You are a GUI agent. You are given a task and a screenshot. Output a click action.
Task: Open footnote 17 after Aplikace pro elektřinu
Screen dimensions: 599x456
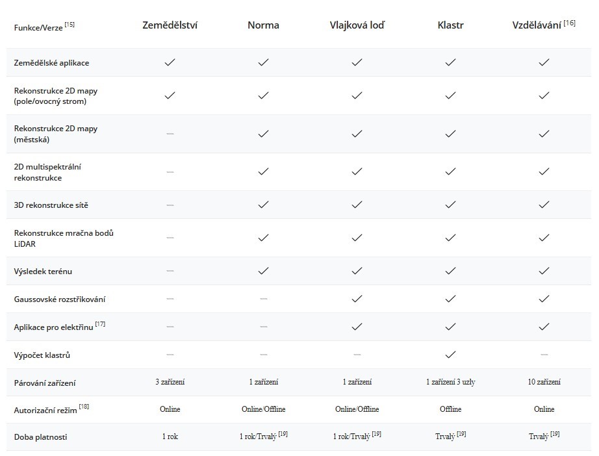pyautogui.click(x=100, y=324)
